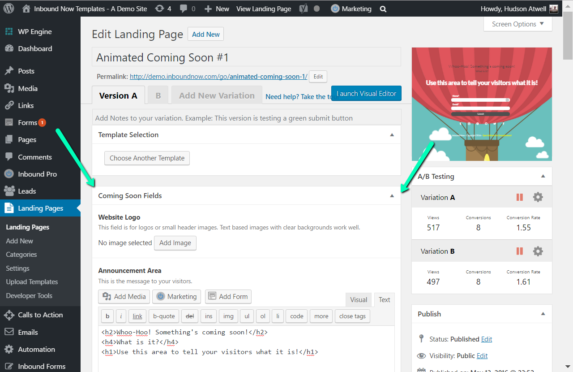Click the variation notes input field
This screenshot has width=573, height=372.
[x=247, y=118]
